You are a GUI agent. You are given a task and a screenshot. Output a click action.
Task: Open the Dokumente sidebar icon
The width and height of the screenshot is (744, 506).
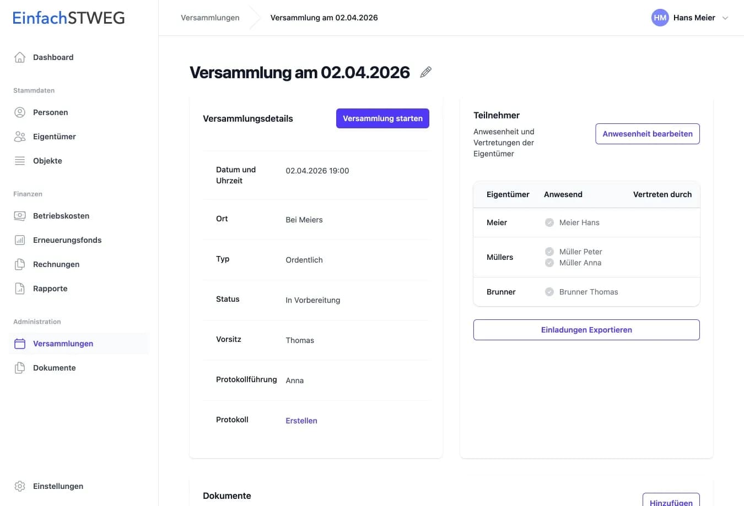click(19, 368)
